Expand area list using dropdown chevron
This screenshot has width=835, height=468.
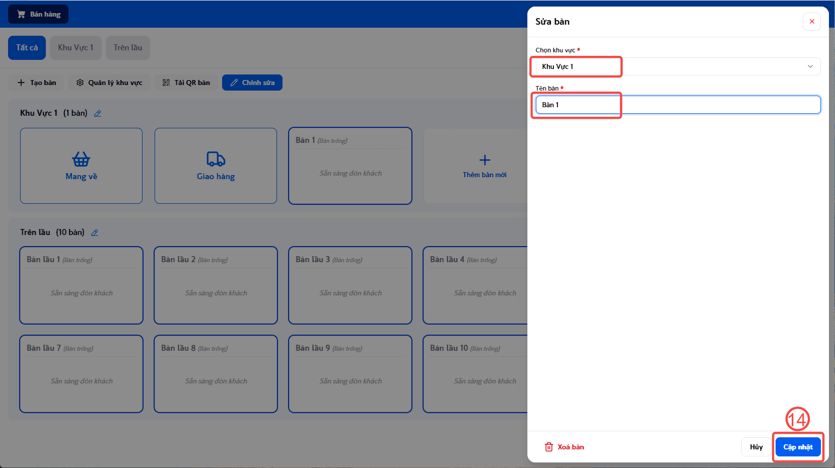tap(810, 66)
